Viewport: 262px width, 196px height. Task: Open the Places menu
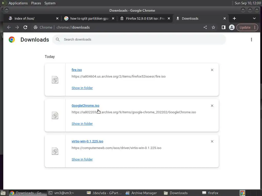36,3
